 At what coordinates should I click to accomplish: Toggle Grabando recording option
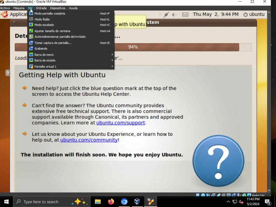pyautogui.click(x=71, y=49)
